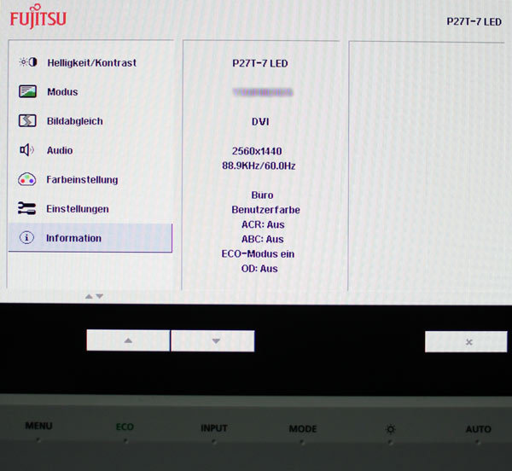The width and height of the screenshot is (512, 471).
Task: Click the Benutzerfarbe text
Action: pyautogui.click(x=265, y=210)
